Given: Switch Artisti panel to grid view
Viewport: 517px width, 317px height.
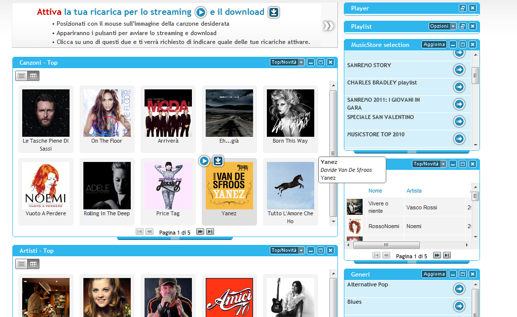Looking at the screenshot, I should pos(34,264).
